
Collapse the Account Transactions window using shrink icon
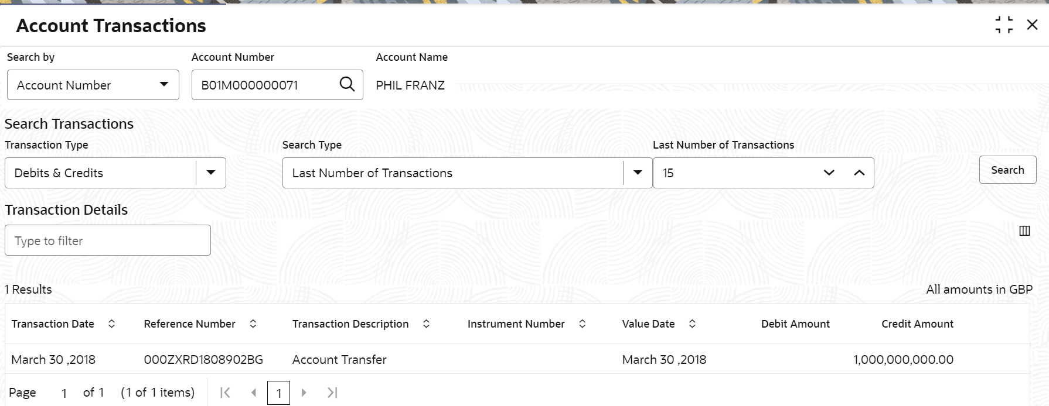coord(1004,25)
